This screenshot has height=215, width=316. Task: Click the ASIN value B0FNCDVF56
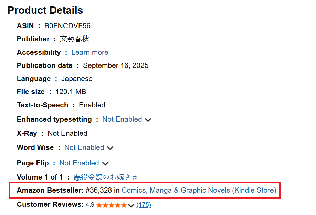[67, 26]
